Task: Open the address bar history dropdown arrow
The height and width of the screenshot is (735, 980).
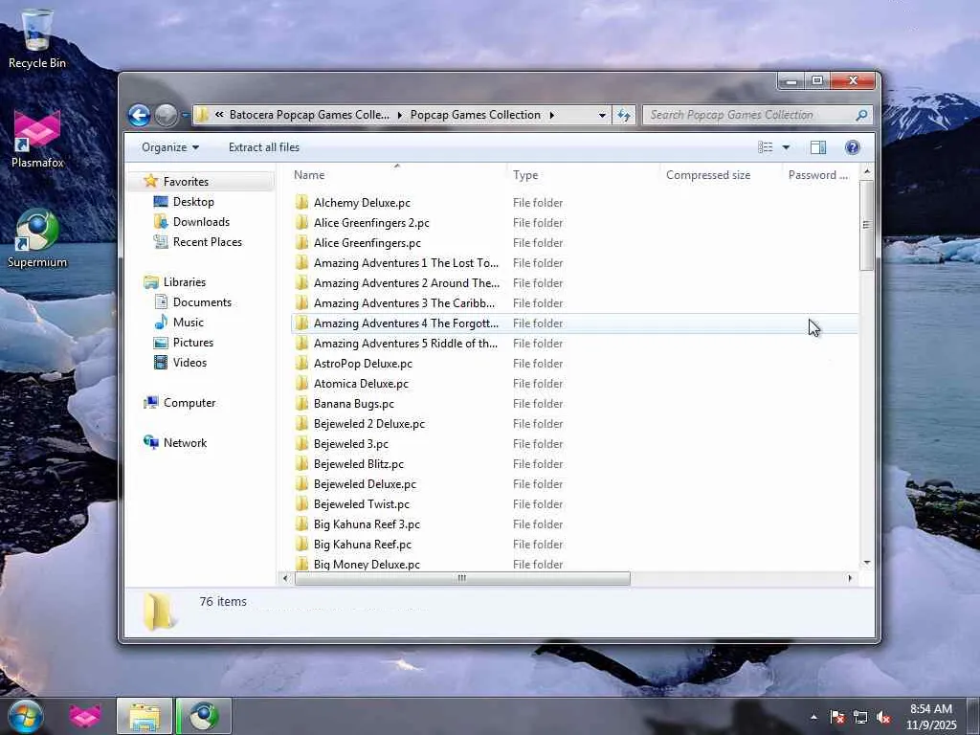Action: 602,115
